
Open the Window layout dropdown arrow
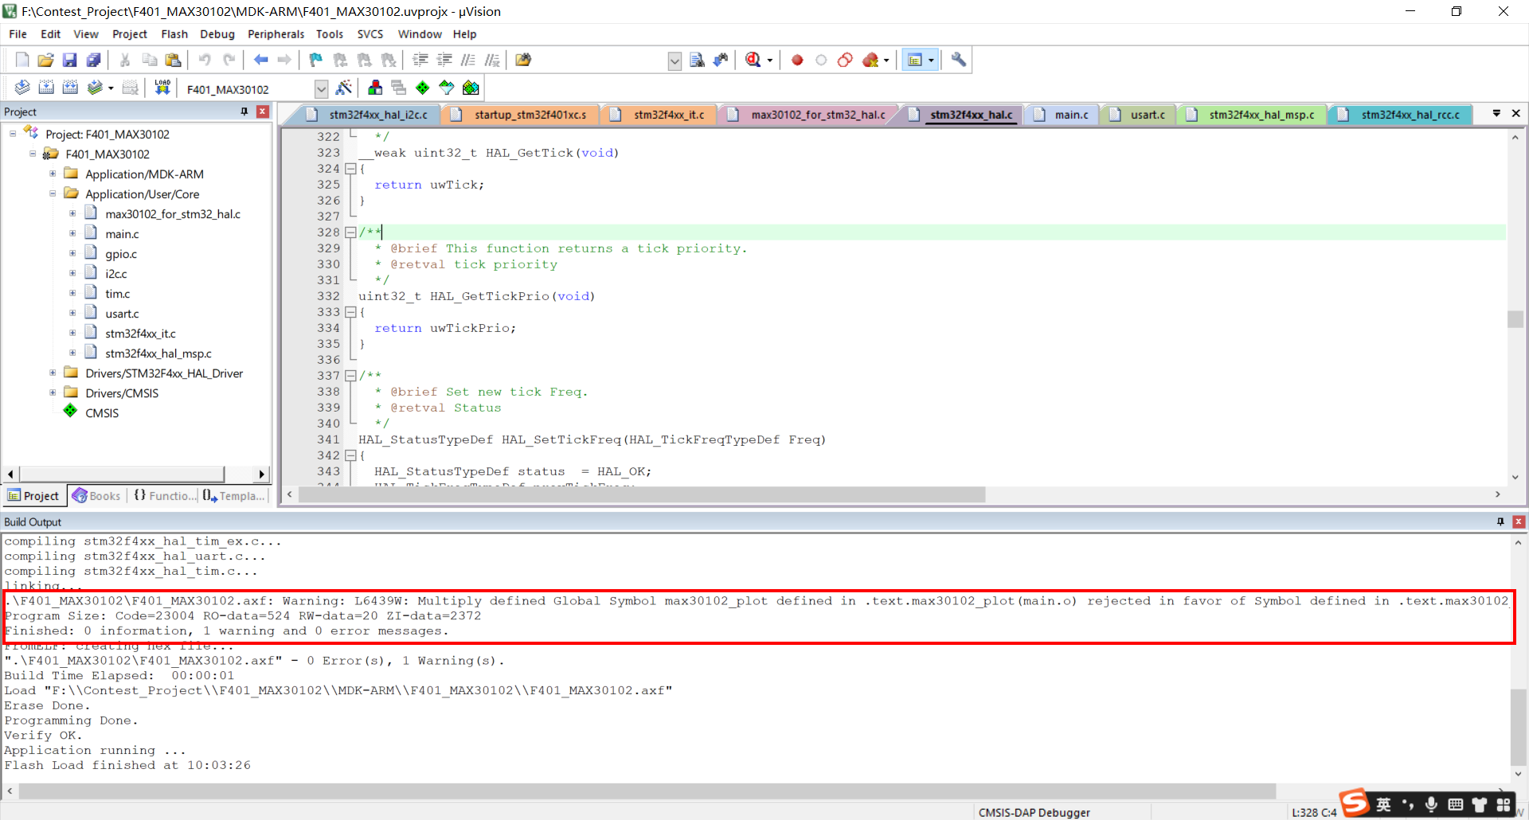[x=931, y=61]
